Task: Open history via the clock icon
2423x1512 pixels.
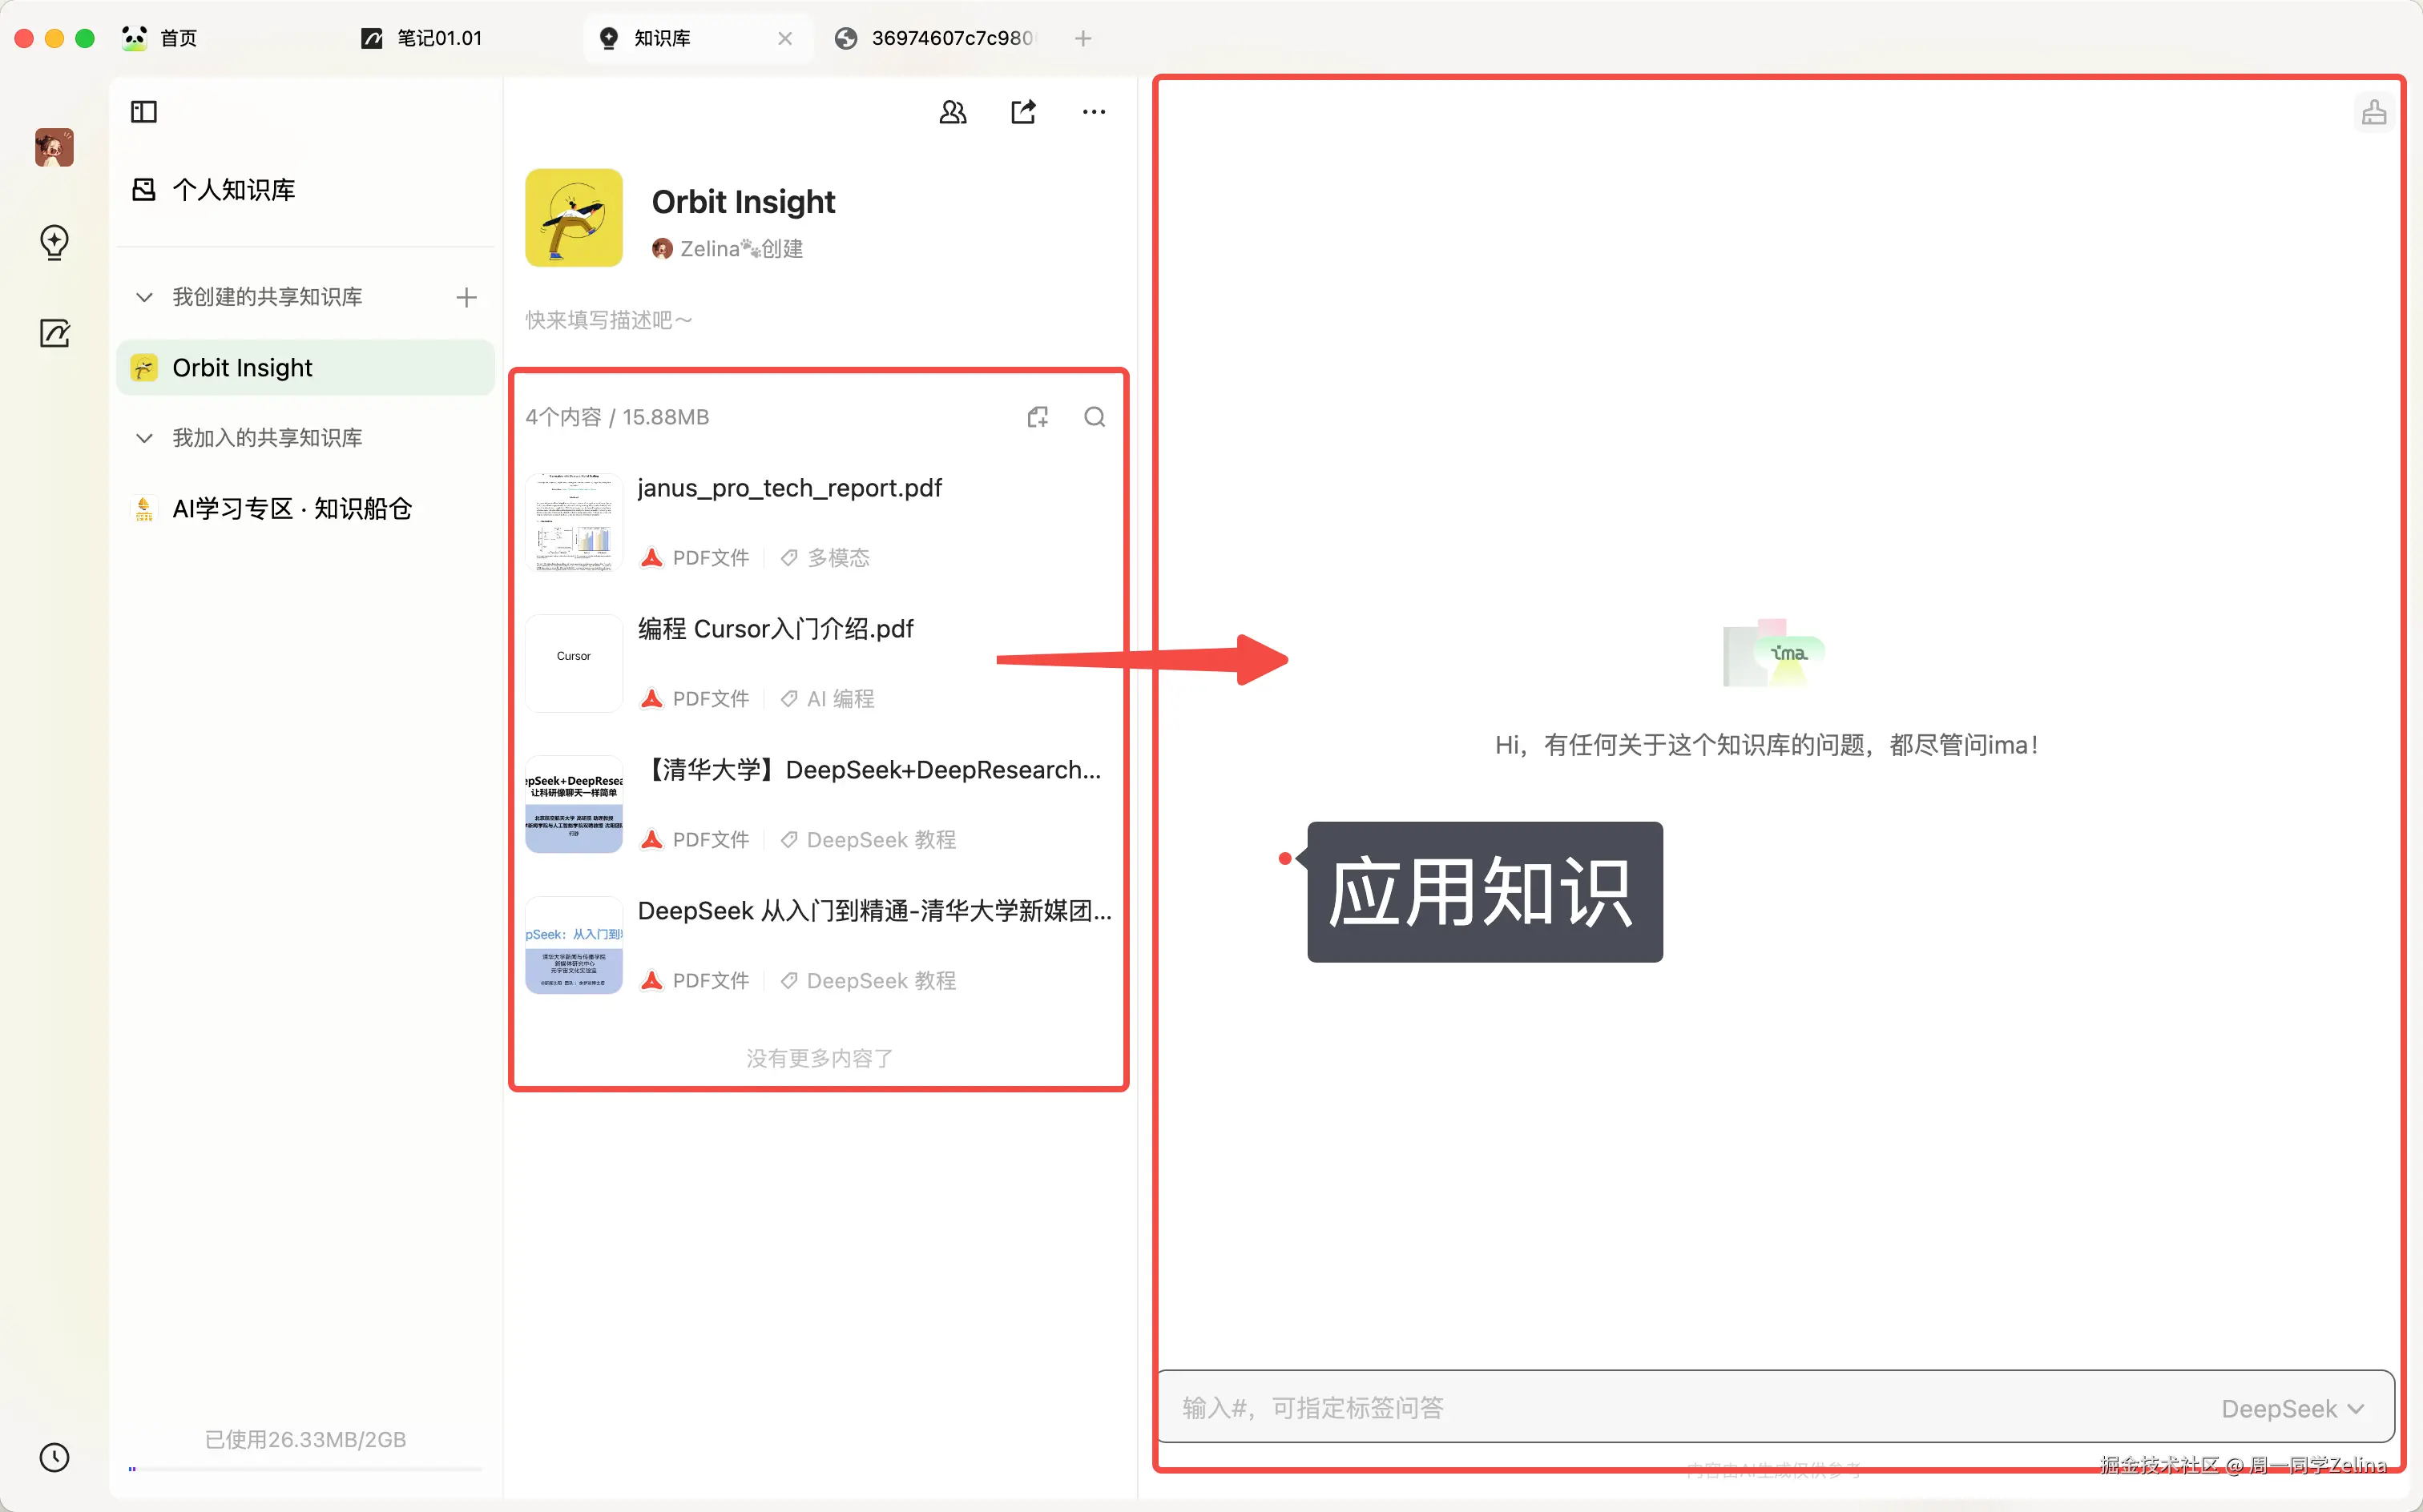Action: coord(54,1457)
